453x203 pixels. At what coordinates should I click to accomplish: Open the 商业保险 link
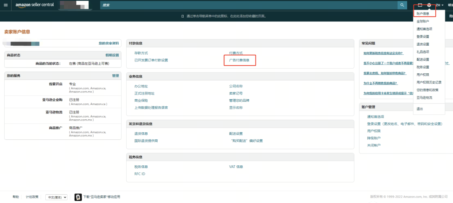pyautogui.click(x=141, y=100)
